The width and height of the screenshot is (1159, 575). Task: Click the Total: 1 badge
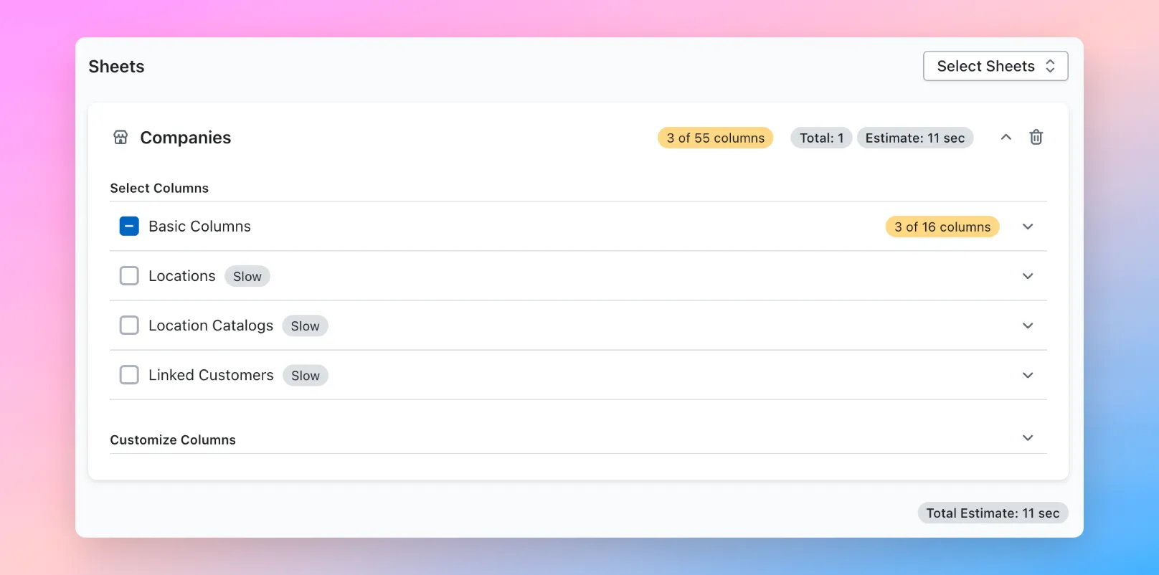821,138
